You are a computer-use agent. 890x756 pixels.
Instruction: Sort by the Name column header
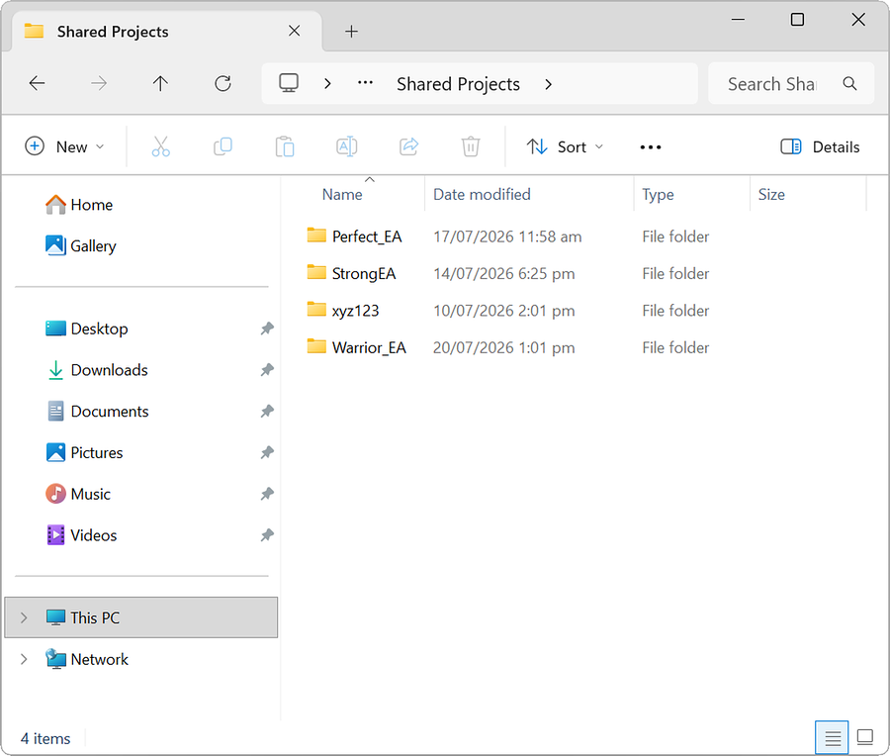point(342,194)
